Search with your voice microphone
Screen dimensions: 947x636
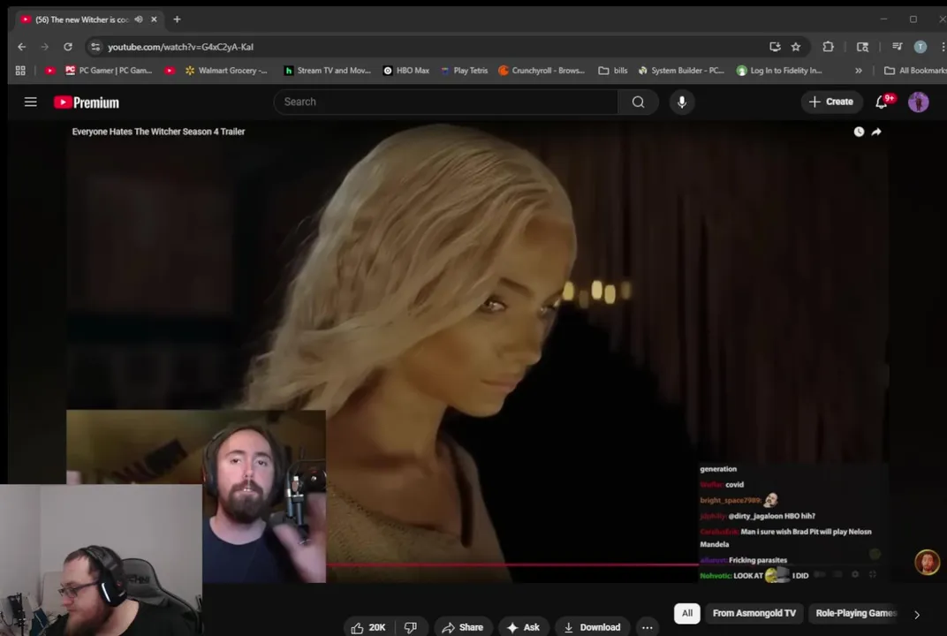coord(682,102)
